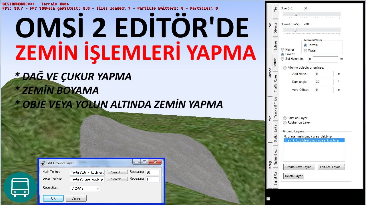
Task: Click Detail Texture Repeating field
Action: click(x=152, y=179)
